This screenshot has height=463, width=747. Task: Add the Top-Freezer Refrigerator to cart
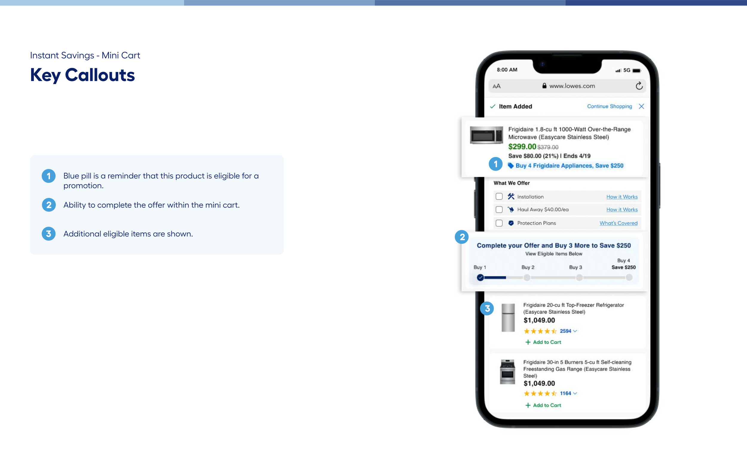pyautogui.click(x=543, y=342)
